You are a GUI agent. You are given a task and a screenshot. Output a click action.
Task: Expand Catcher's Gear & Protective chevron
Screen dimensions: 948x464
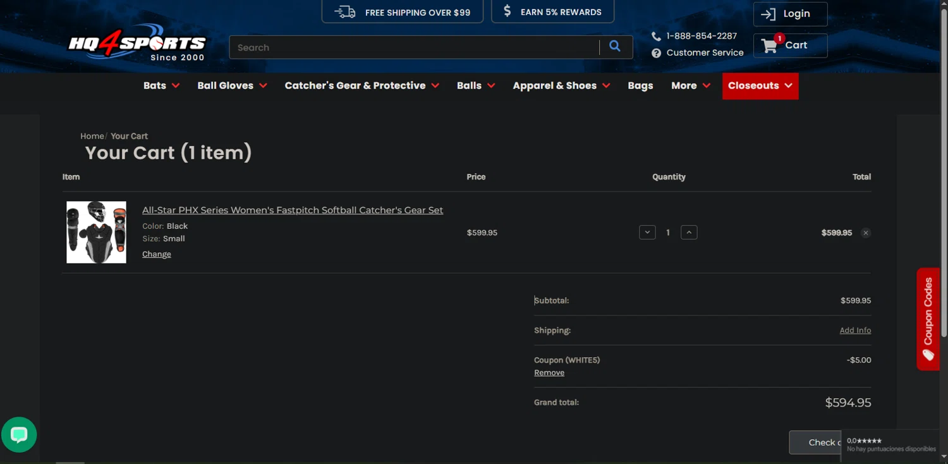click(435, 86)
